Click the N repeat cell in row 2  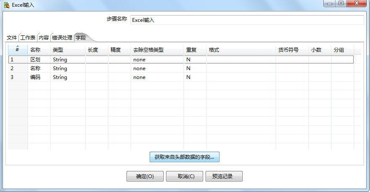(195, 68)
